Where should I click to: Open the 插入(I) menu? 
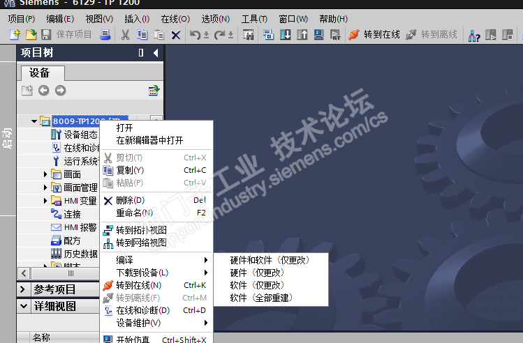tap(137, 19)
